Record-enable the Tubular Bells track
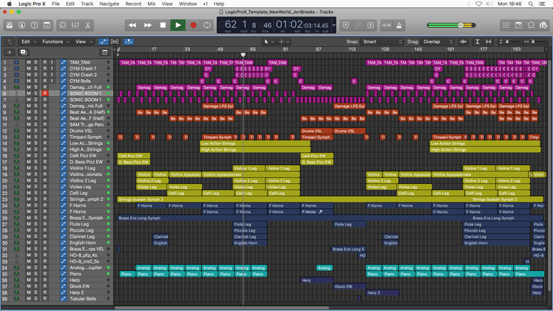The image size is (553, 311). (x=45, y=299)
